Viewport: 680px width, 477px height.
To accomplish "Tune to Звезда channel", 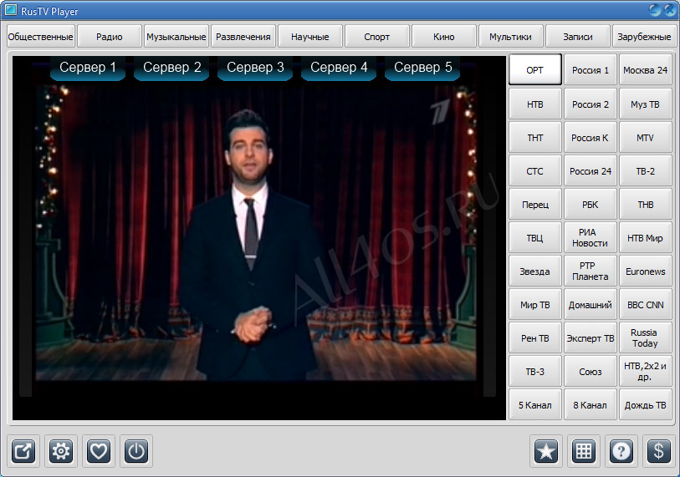I will [x=534, y=271].
